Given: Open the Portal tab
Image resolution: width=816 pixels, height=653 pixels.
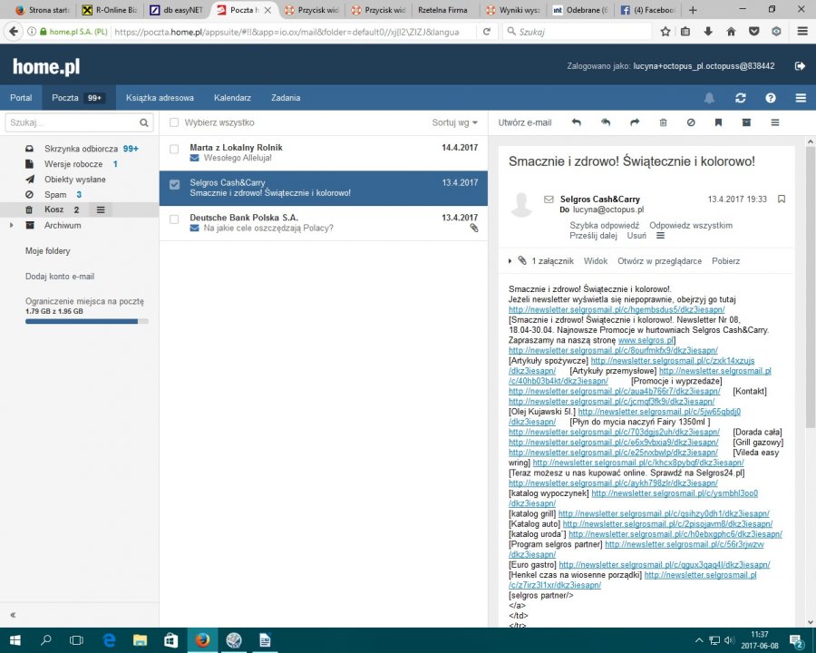Looking at the screenshot, I should pyautogui.click(x=21, y=98).
